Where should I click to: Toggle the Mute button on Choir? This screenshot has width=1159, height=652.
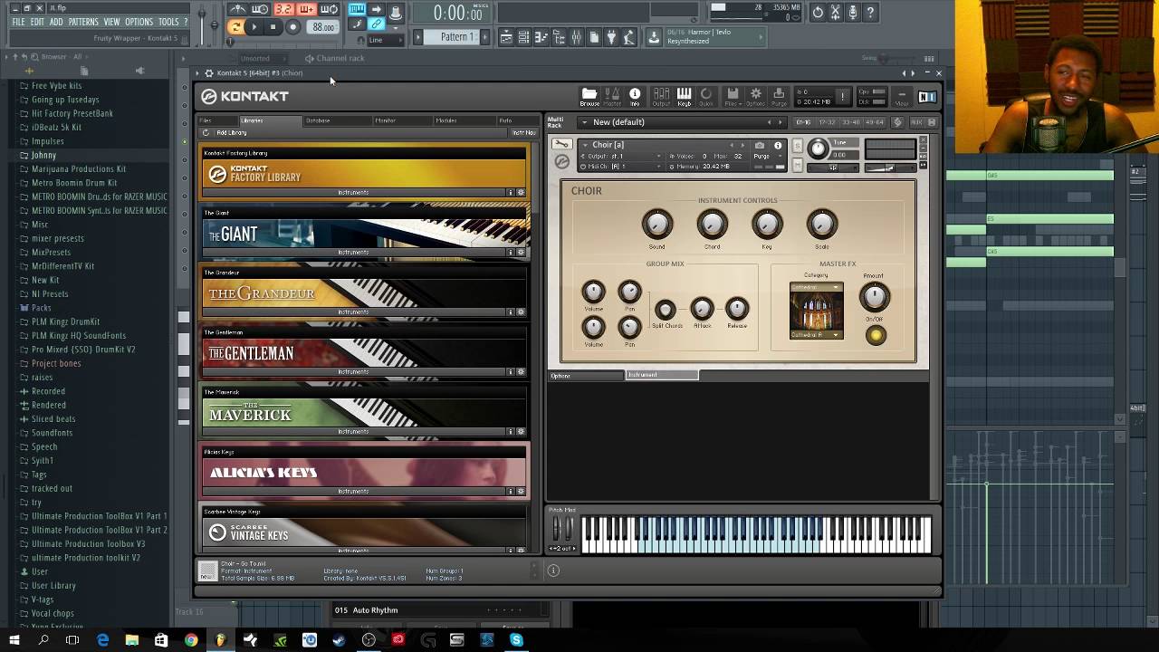[798, 165]
